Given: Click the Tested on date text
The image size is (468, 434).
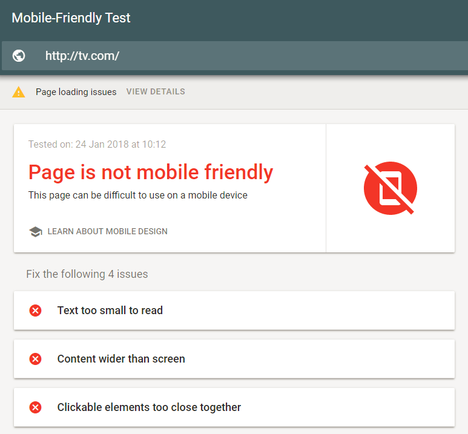Looking at the screenshot, I should click(97, 145).
